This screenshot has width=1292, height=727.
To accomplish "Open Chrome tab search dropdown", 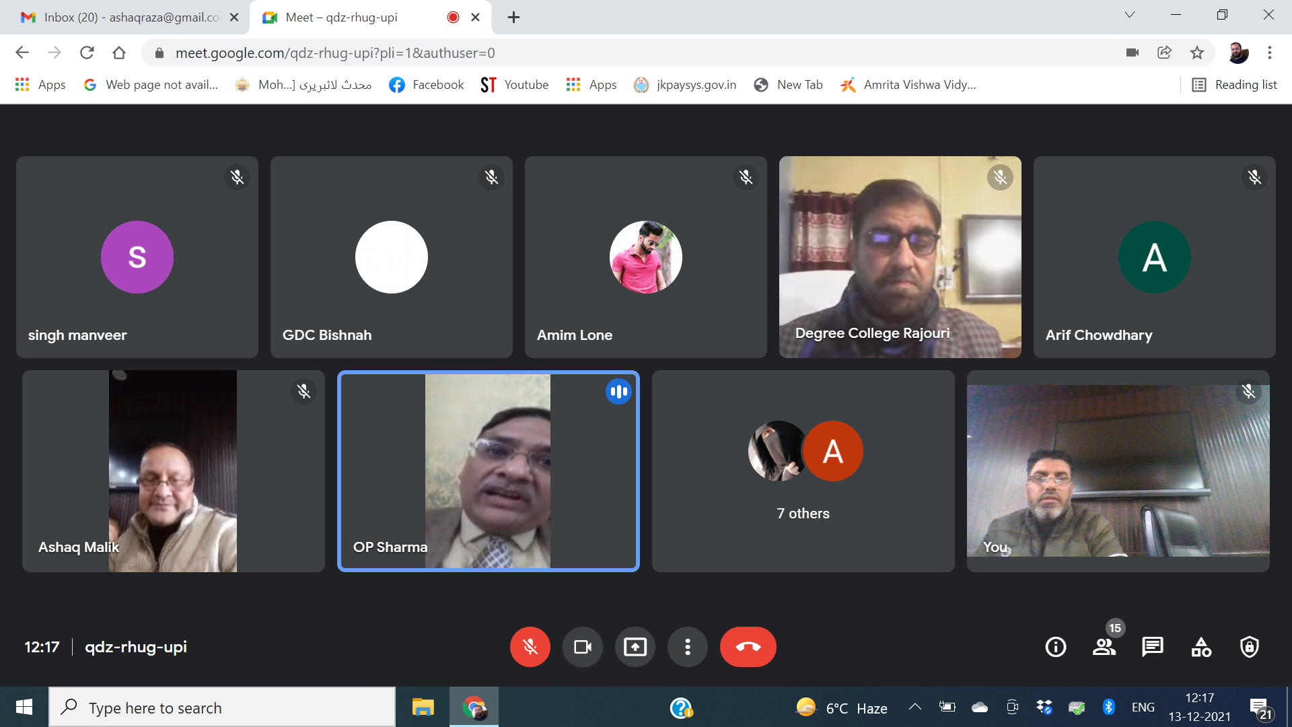I will point(1130,15).
